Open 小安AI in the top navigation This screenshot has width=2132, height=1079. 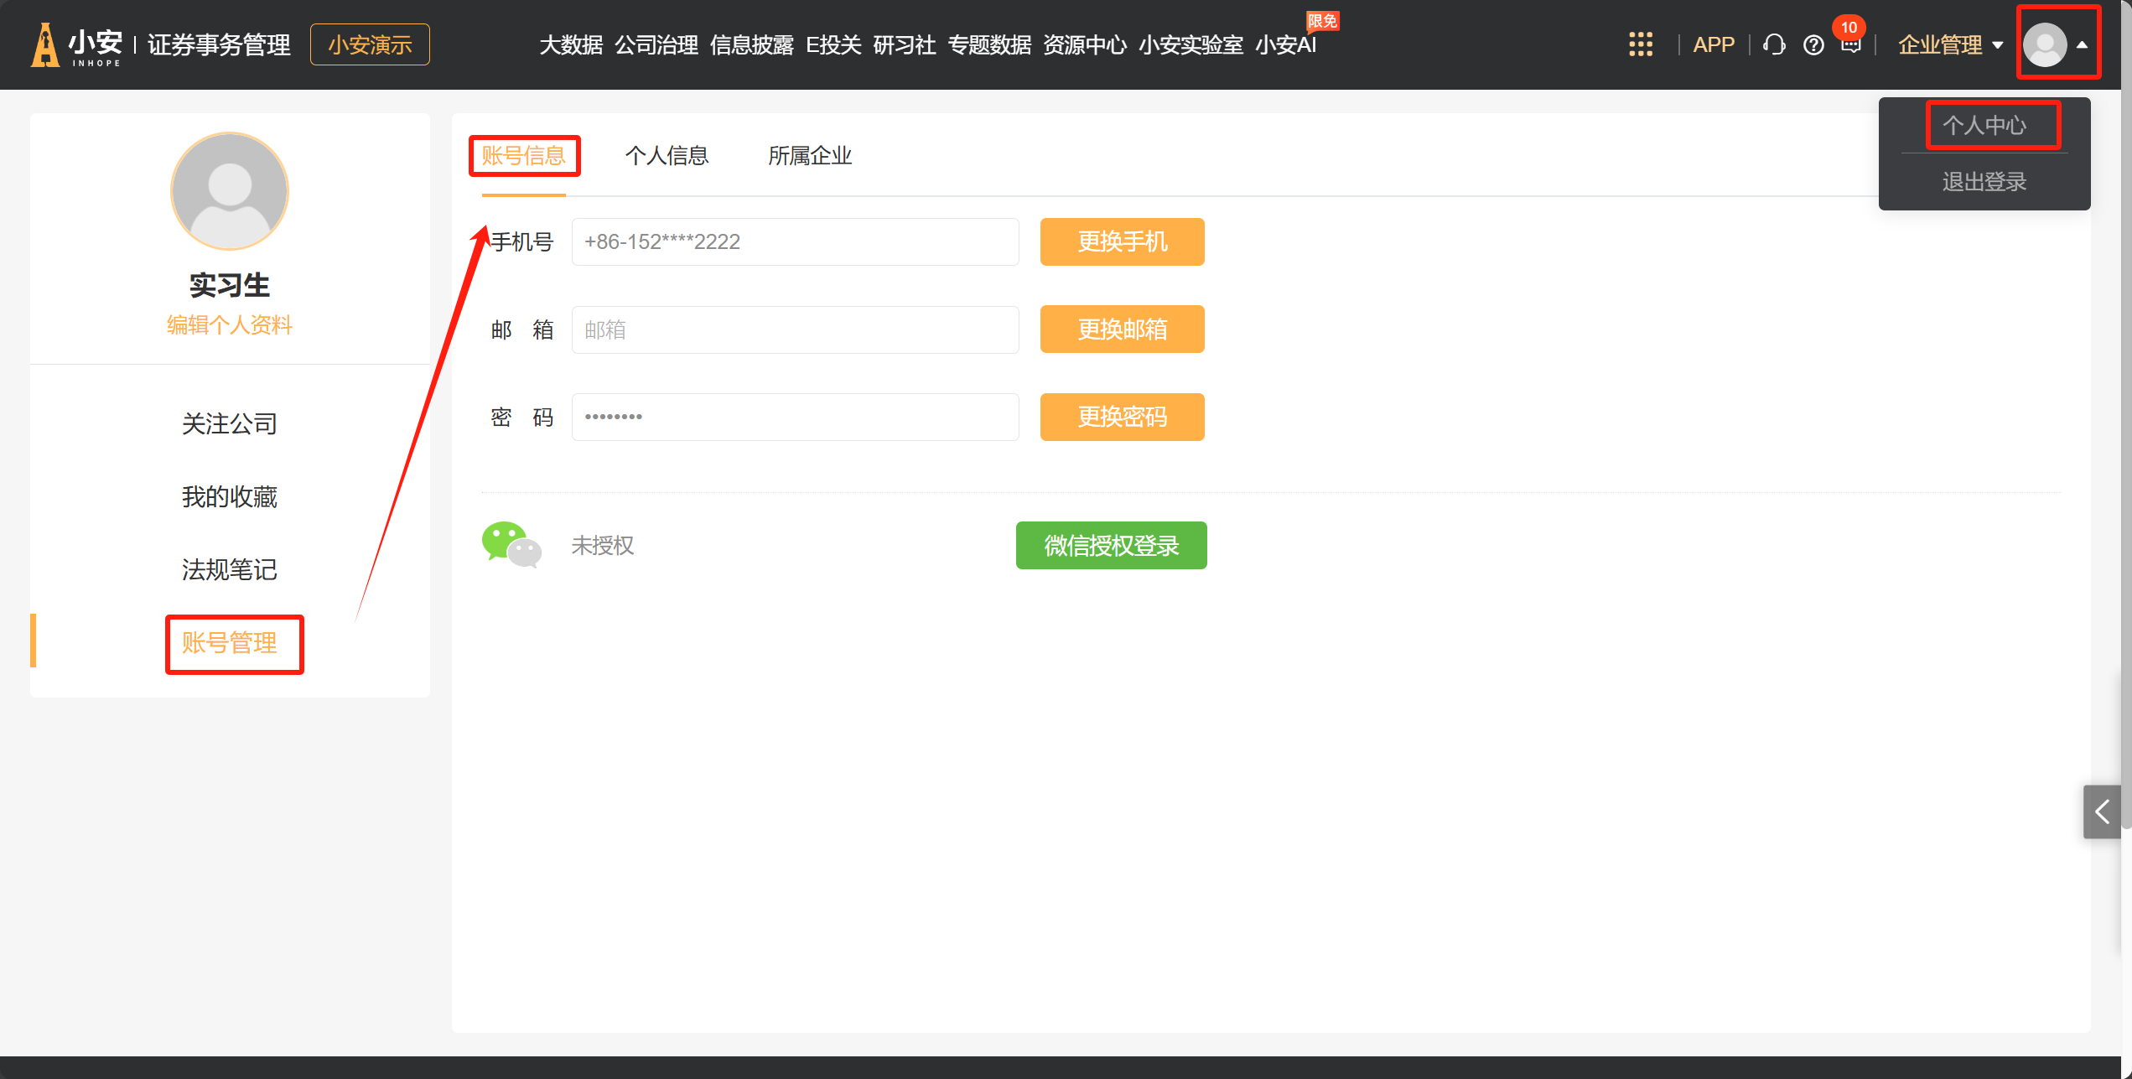1285,44
